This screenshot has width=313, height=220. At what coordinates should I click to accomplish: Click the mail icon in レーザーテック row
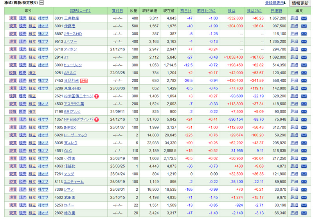304,135
